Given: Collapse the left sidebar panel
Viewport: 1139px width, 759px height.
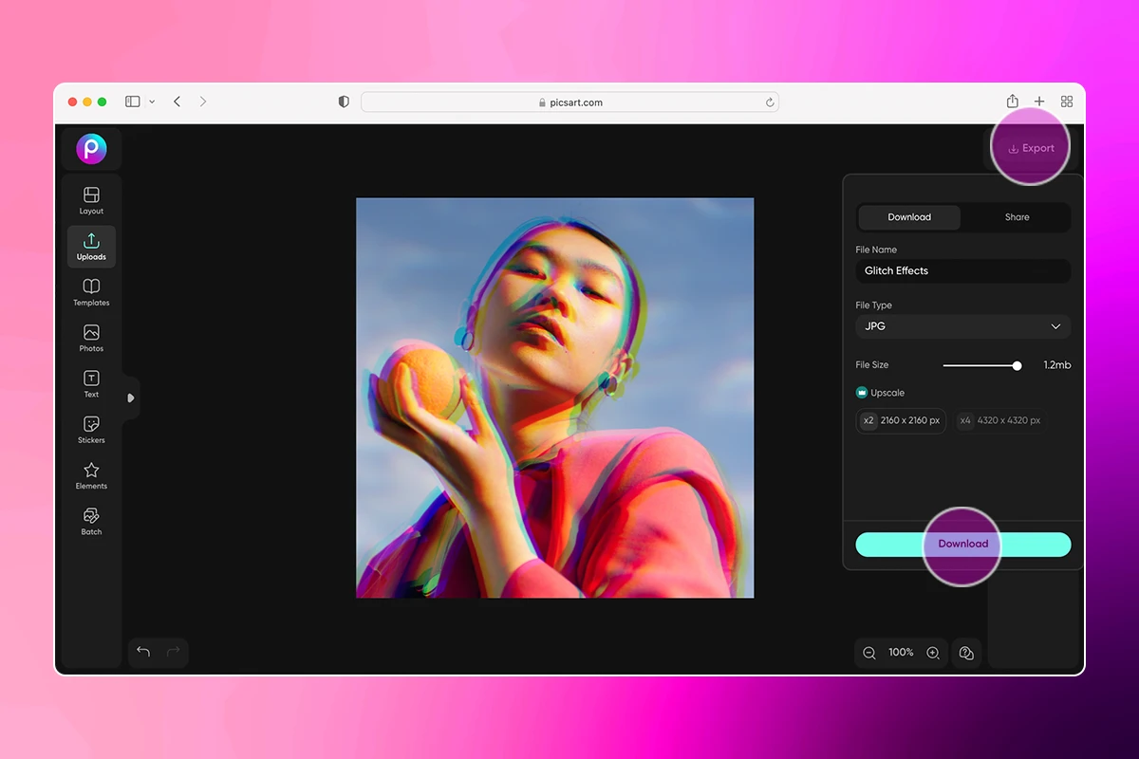Looking at the screenshot, I should click(x=130, y=398).
